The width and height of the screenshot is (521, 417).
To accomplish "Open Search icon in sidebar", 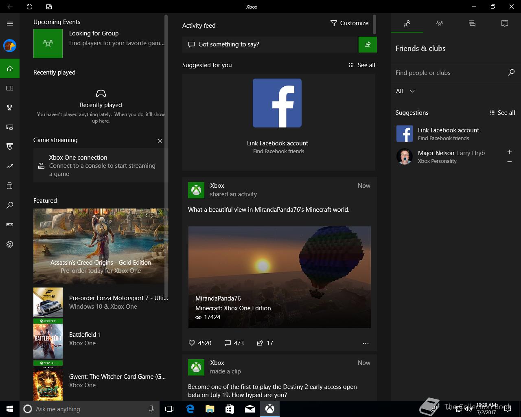I will click(x=10, y=205).
